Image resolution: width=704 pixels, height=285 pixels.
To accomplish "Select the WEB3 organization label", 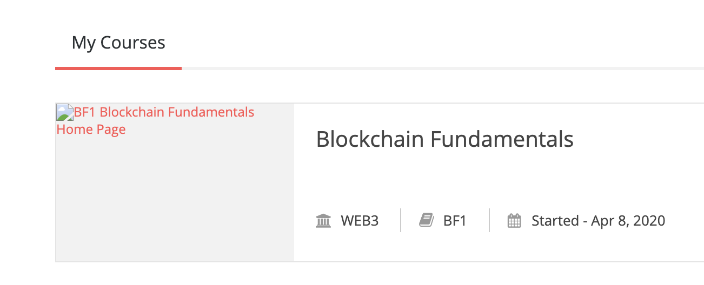I will (x=360, y=221).
